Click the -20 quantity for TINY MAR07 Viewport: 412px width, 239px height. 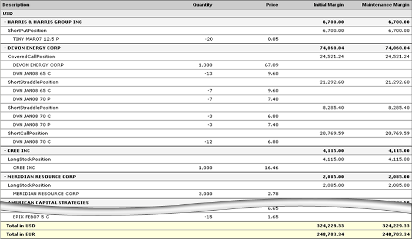click(208, 39)
